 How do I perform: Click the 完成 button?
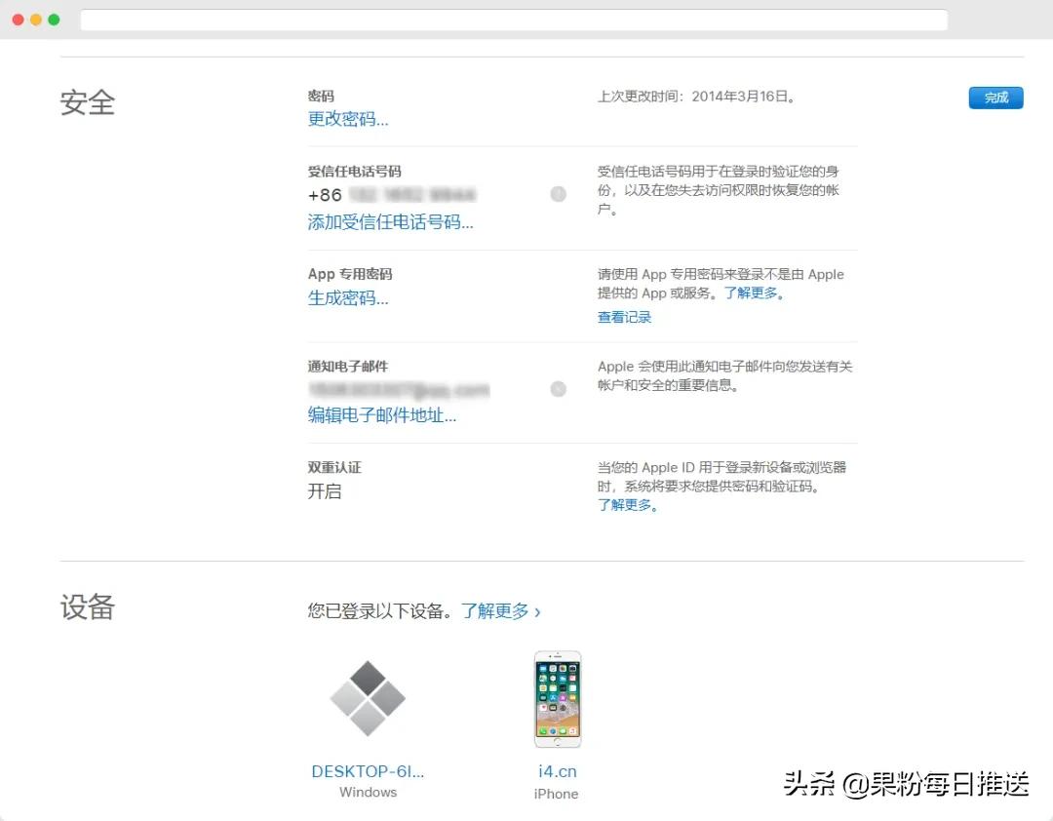[x=995, y=98]
